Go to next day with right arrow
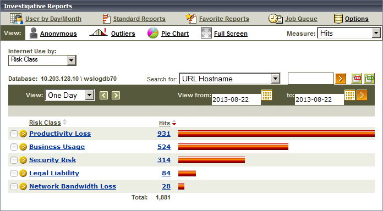This screenshot has height=211, width=383. tap(116, 95)
